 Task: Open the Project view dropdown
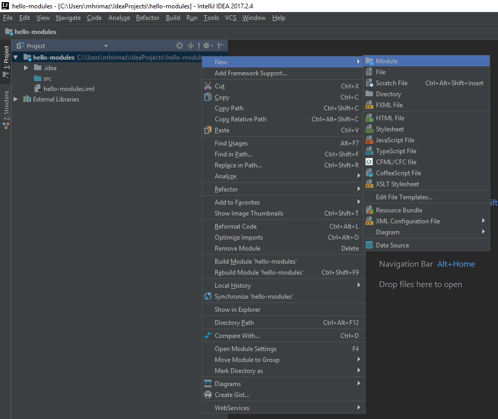[x=106, y=46]
